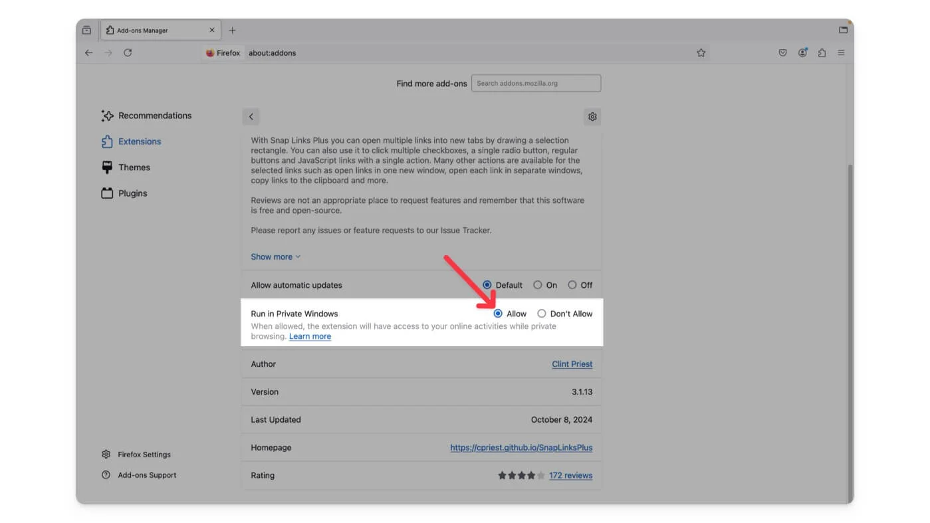This screenshot has height=523, width=930.
Task: Bookmark this page with the star icon
Action: tap(701, 52)
